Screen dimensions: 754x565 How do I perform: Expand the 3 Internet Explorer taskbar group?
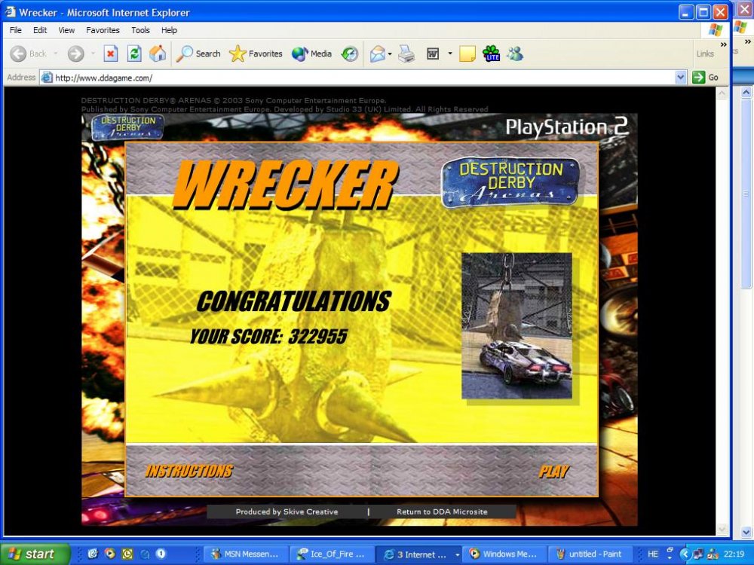[x=418, y=554]
